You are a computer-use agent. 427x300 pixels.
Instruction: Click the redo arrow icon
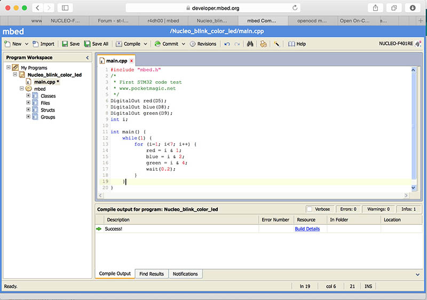[x=238, y=44]
